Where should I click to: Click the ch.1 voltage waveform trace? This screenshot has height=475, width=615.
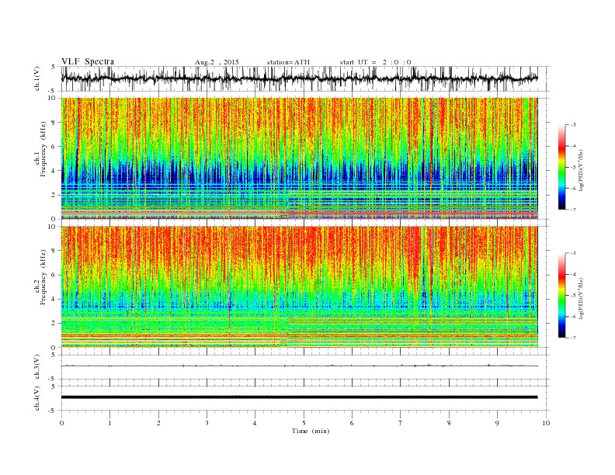(299, 78)
